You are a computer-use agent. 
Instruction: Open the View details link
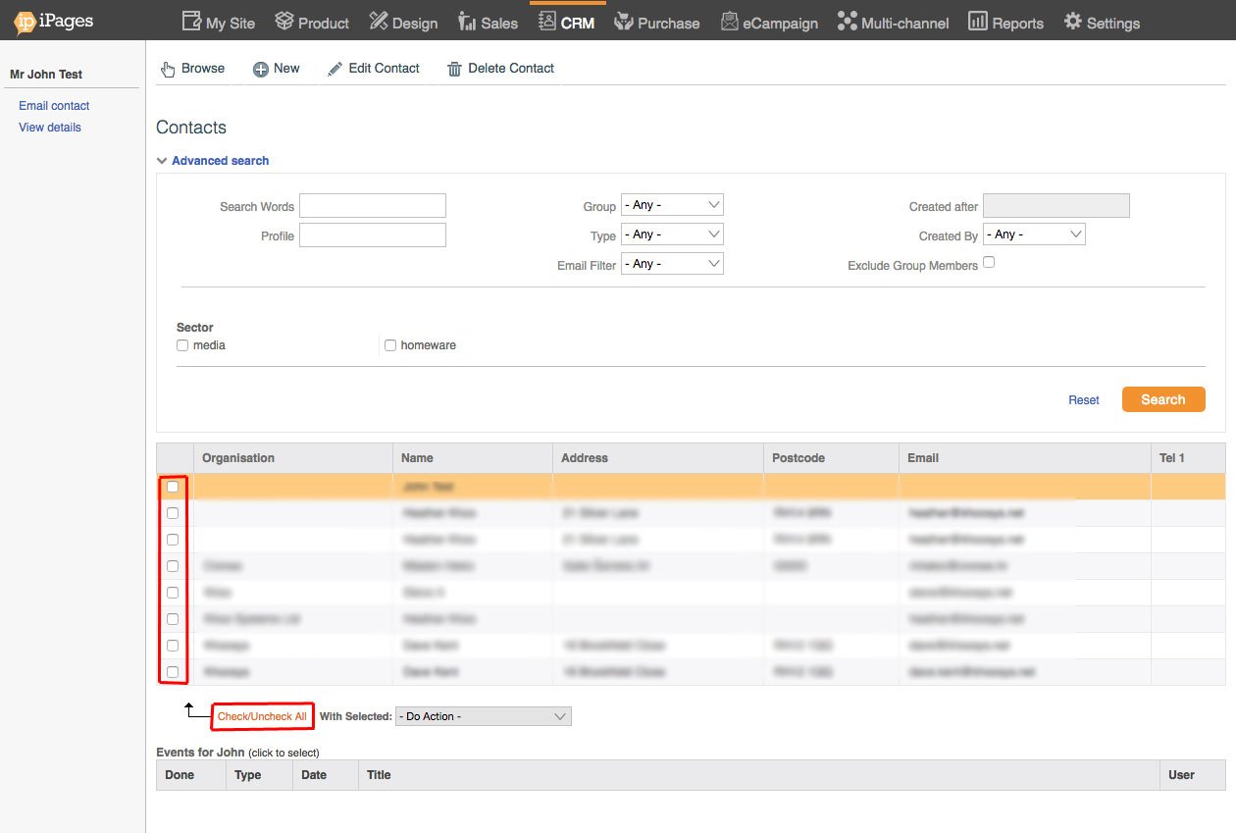50,128
